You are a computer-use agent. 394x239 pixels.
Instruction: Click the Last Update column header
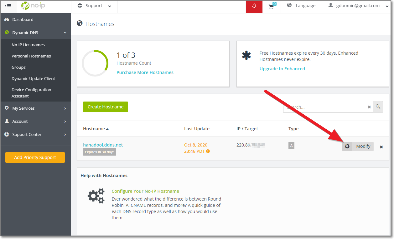coord(197,129)
